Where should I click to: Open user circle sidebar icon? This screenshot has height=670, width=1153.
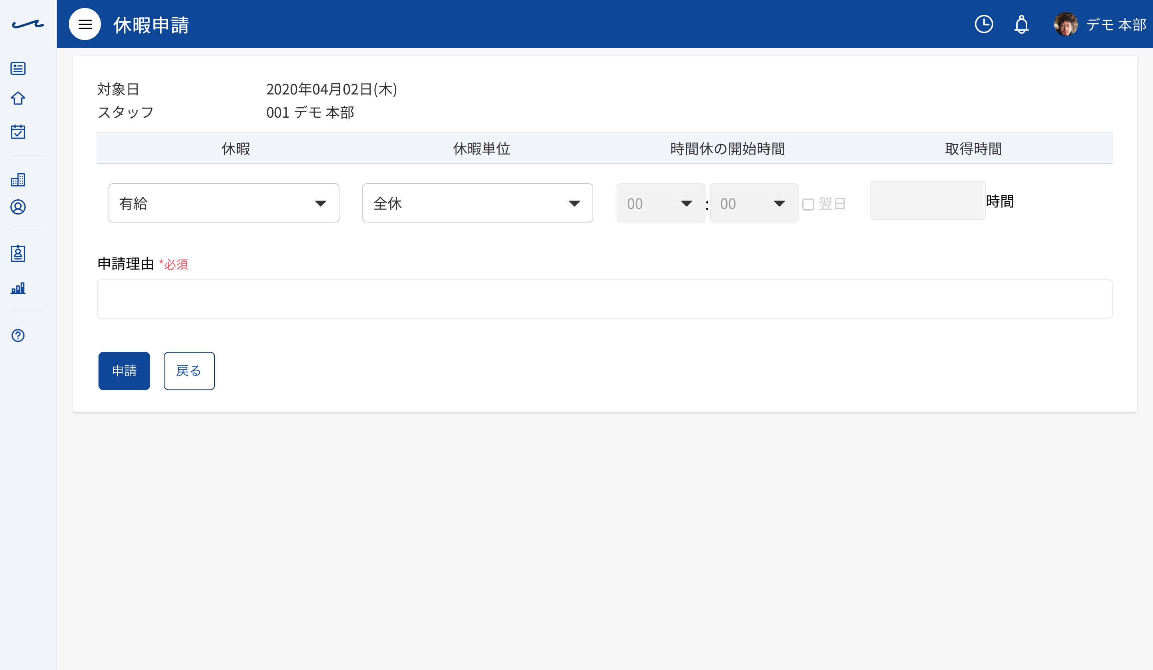18,207
